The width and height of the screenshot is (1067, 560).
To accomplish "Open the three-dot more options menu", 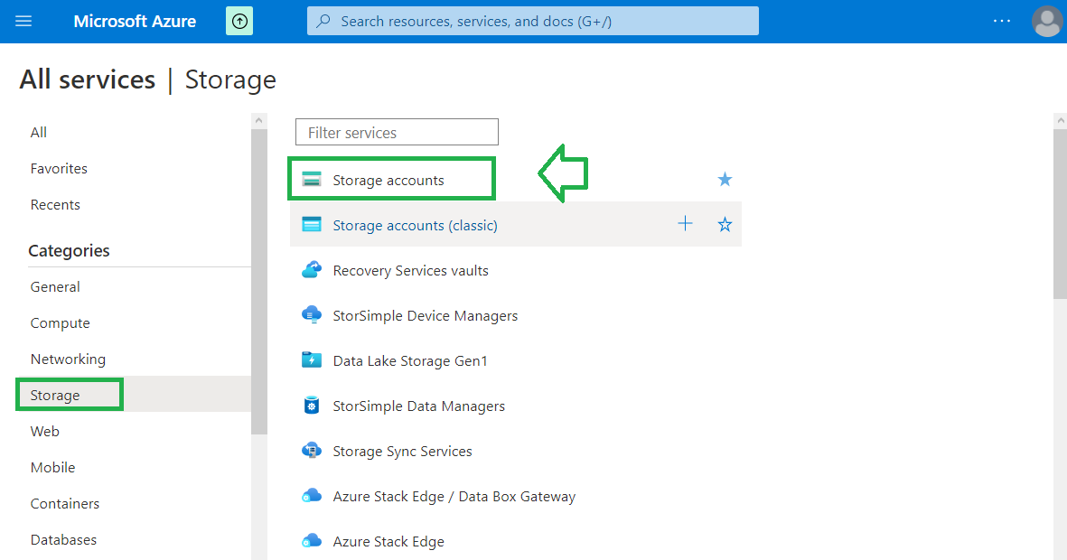I will pos(1002,21).
